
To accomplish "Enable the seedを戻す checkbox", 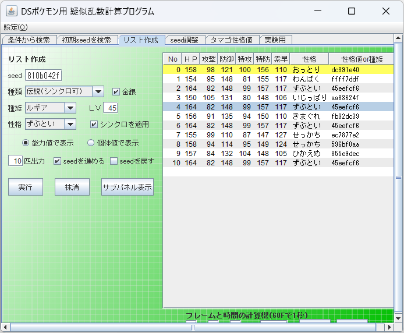I will pos(114,161).
